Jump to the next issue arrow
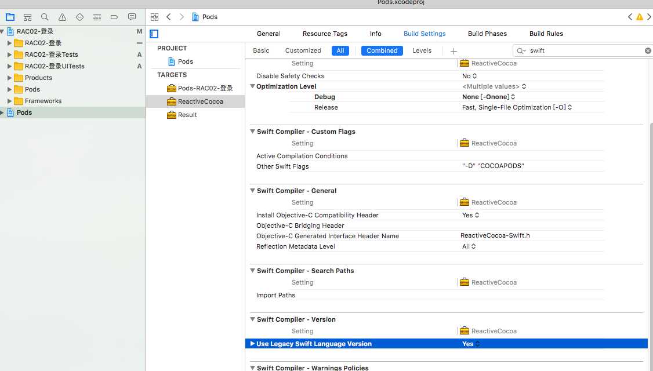The width and height of the screenshot is (653, 371). (649, 17)
